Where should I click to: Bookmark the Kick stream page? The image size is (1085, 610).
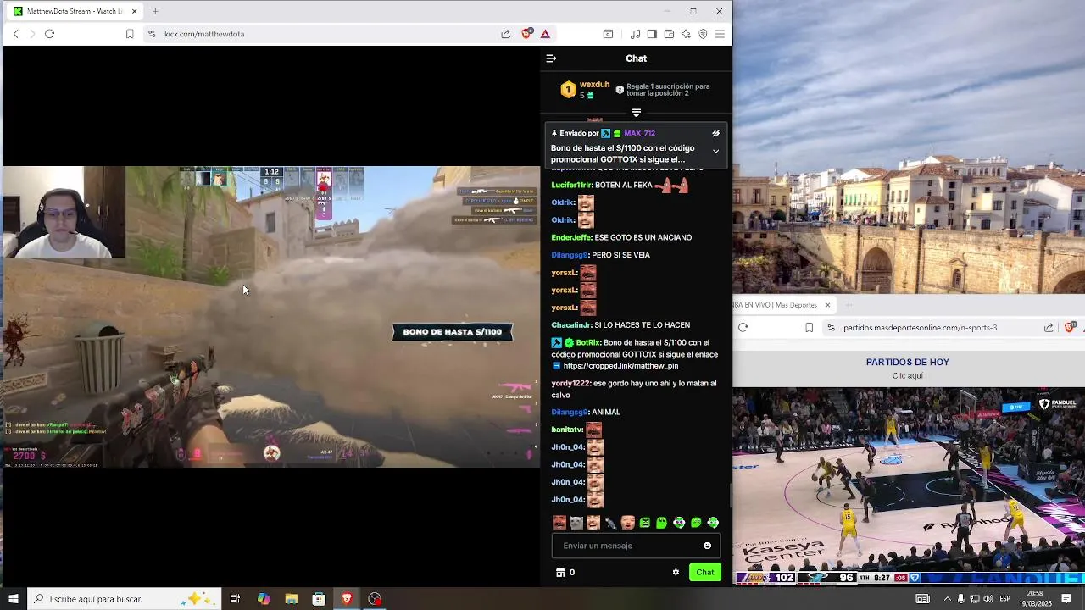130,34
